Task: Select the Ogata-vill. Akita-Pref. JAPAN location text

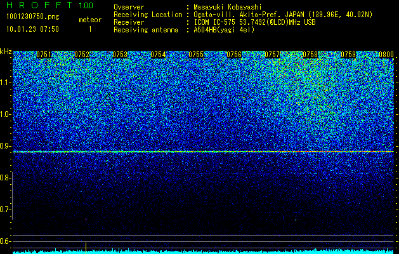Action: [283, 15]
